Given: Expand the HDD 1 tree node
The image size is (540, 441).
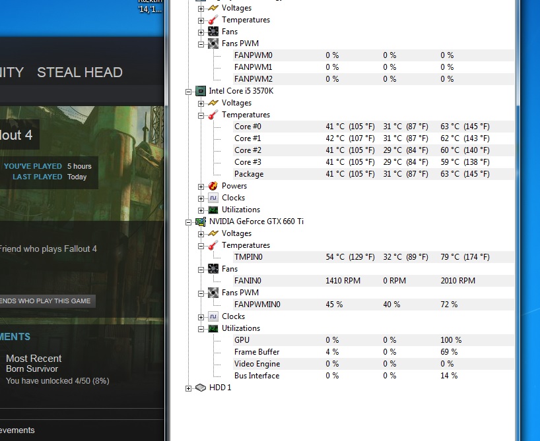Looking at the screenshot, I should (x=189, y=388).
